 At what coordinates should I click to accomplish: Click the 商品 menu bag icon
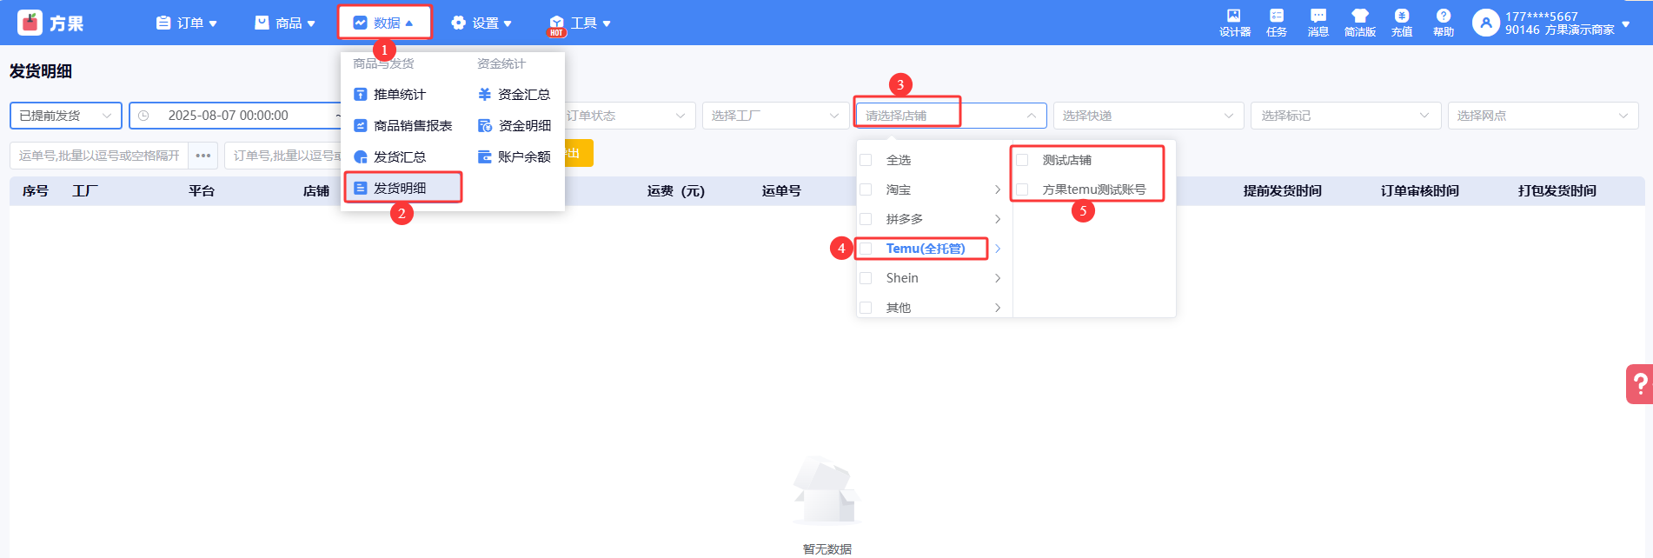262,23
